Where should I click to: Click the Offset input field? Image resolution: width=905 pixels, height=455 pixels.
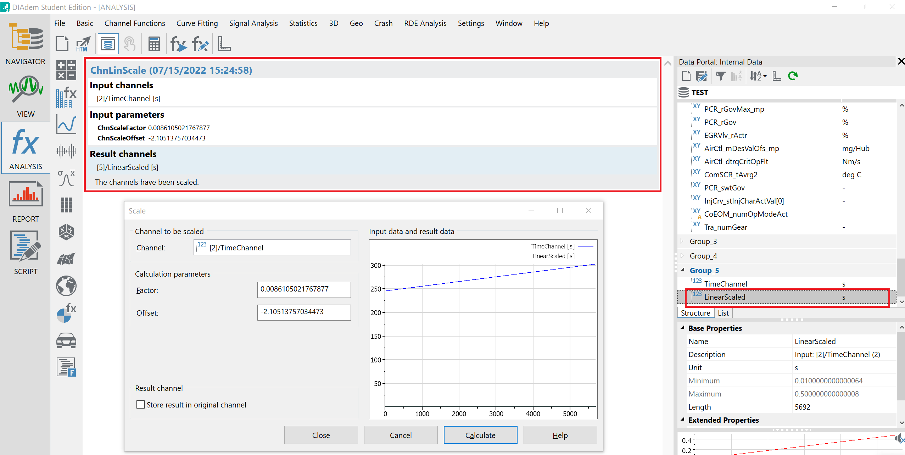[304, 312]
